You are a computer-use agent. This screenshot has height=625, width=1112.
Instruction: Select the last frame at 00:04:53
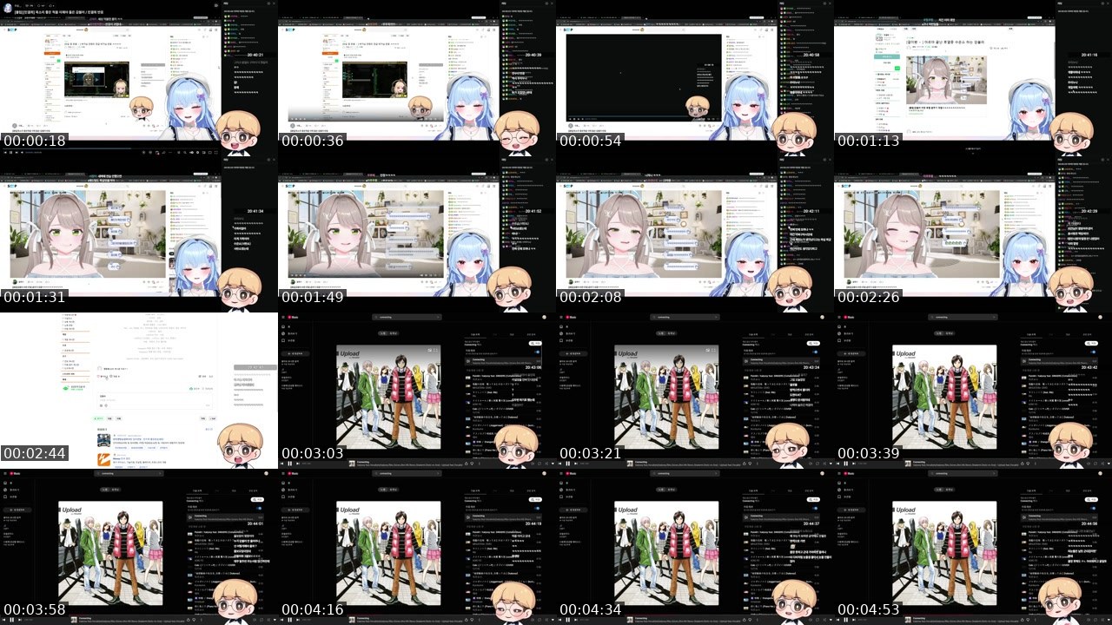click(x=973, y=547)
